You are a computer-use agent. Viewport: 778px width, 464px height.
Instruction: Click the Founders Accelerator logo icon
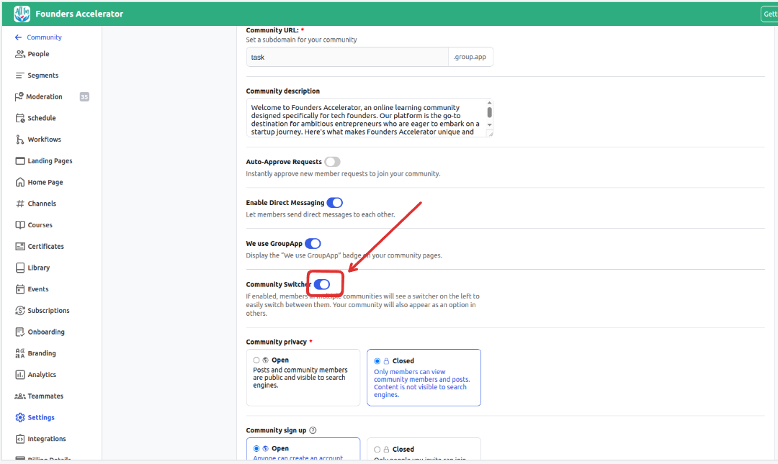(x=22, y=14)
